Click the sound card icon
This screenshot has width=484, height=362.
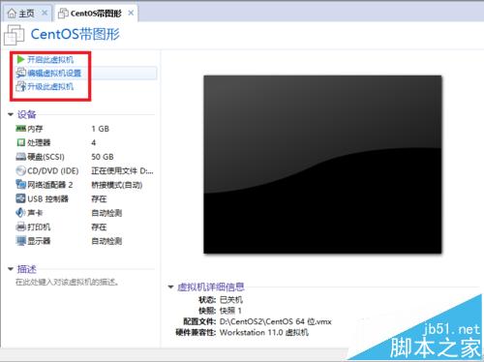[x=20, y=213]
